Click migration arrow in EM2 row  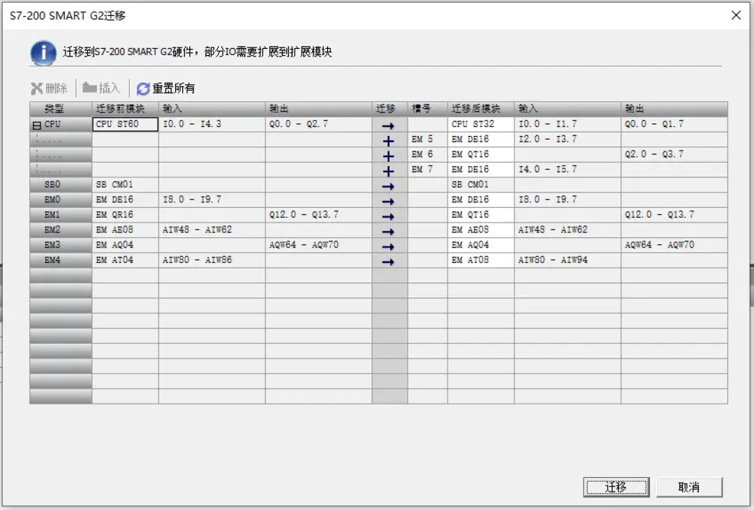(x=389, y=232)
